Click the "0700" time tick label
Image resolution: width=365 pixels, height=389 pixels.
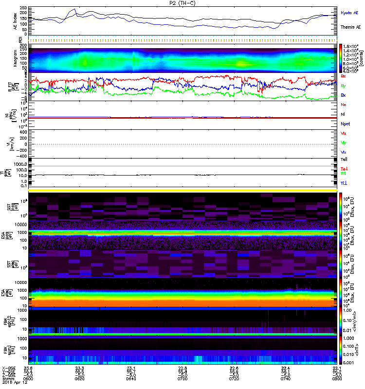click(182, 379)
